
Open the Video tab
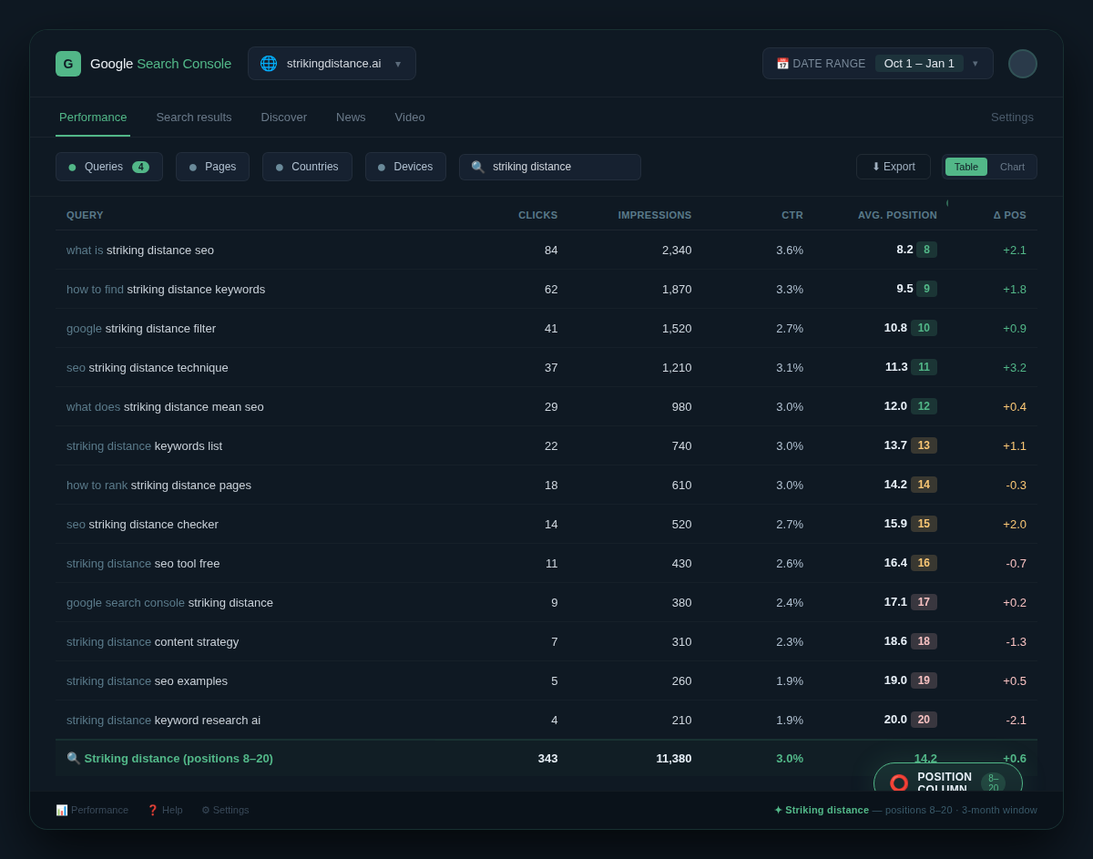410,118
